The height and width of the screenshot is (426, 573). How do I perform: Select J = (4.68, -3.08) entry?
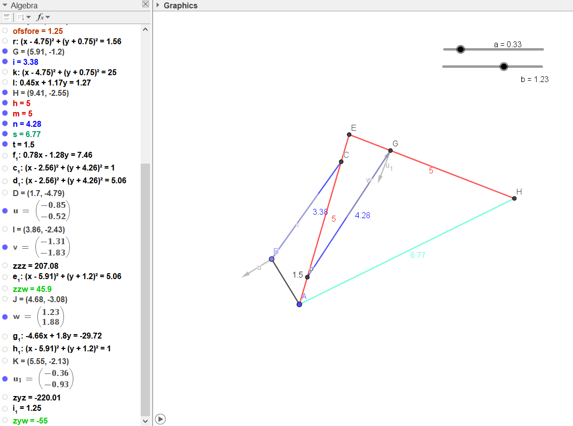(x=40, y=299)
